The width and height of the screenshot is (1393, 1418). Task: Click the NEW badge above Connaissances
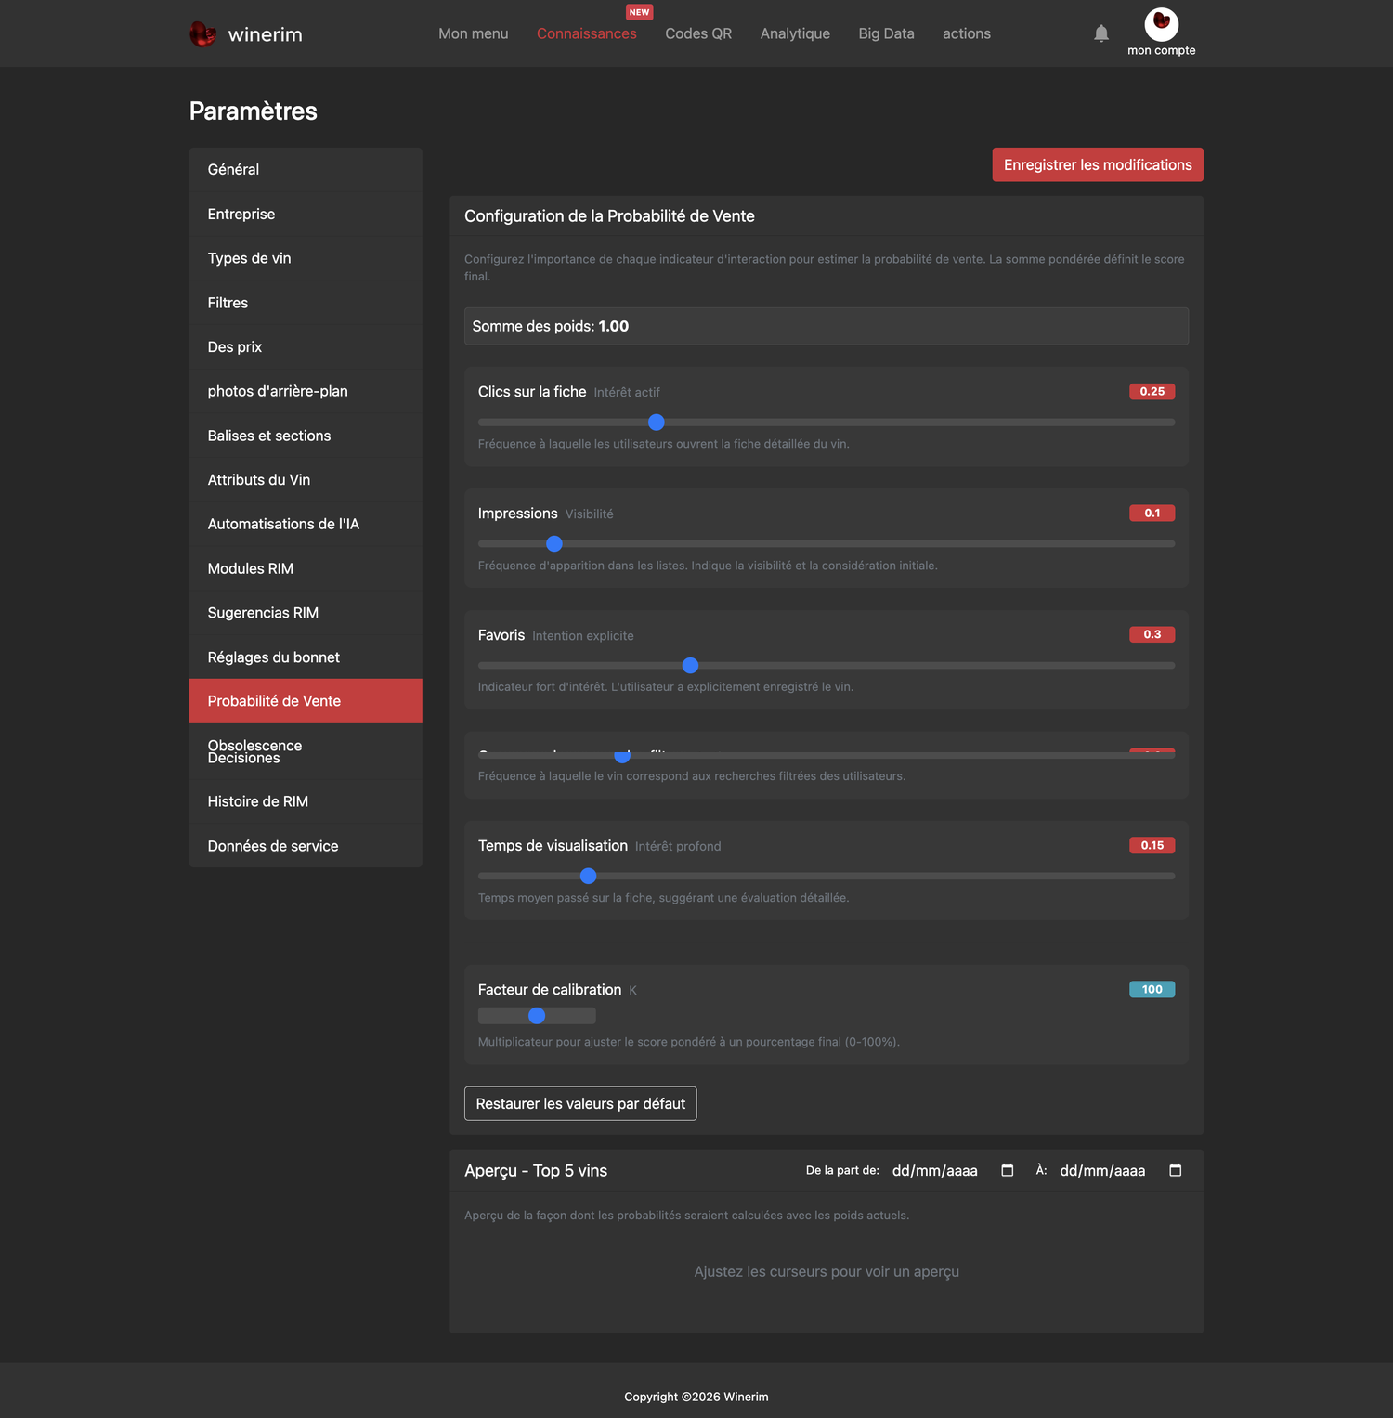coord(640,12)
